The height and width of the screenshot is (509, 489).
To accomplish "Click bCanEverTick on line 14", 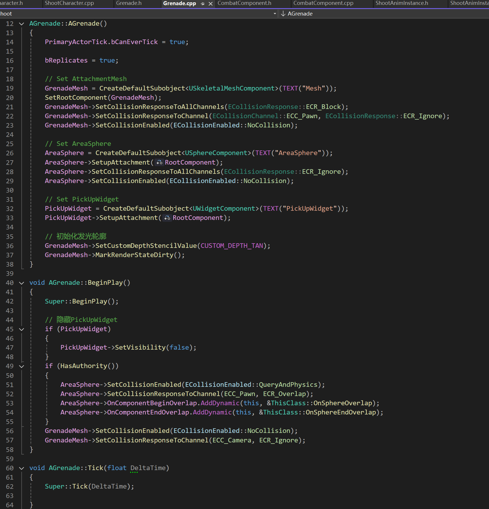I will [134, 42].
